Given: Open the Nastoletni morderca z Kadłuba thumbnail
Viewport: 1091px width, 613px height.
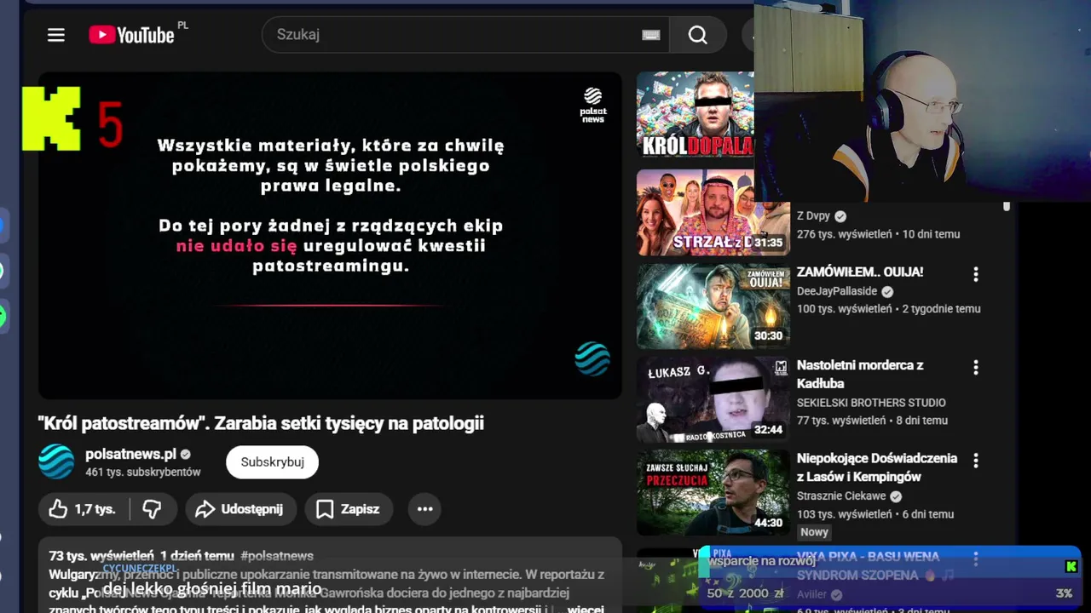Looking at the screenshot, I should pyautogui.click(x=713, y=399).
